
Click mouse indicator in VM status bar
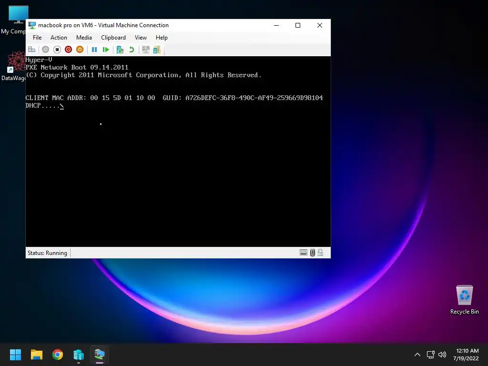pyautogui.click(x=313, y=253)
